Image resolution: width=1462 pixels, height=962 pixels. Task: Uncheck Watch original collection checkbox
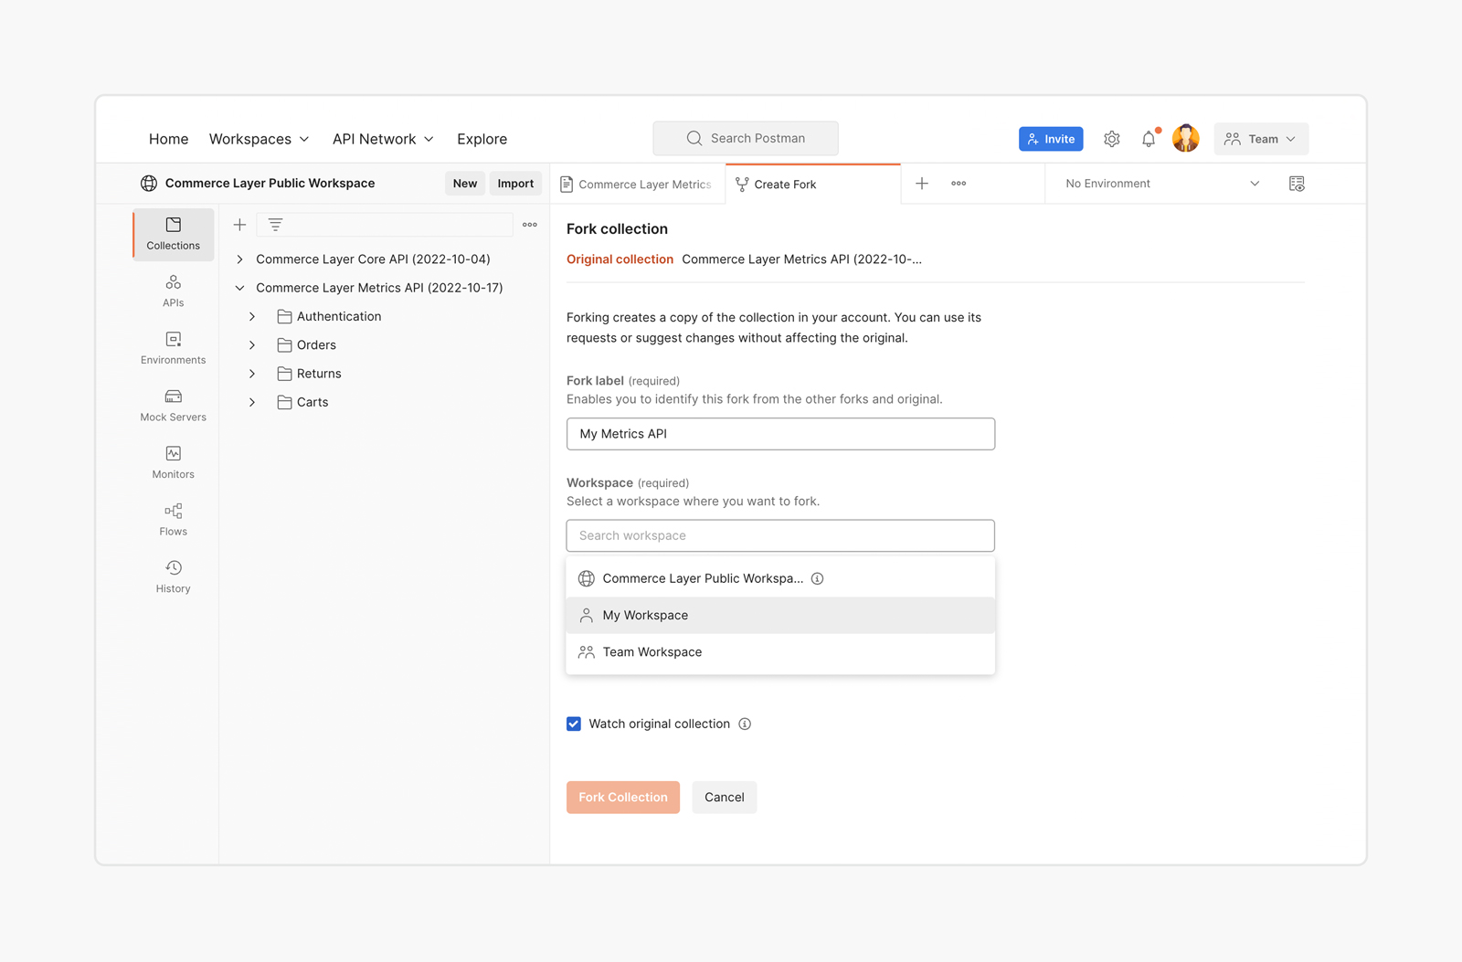(x=574, y=724)
